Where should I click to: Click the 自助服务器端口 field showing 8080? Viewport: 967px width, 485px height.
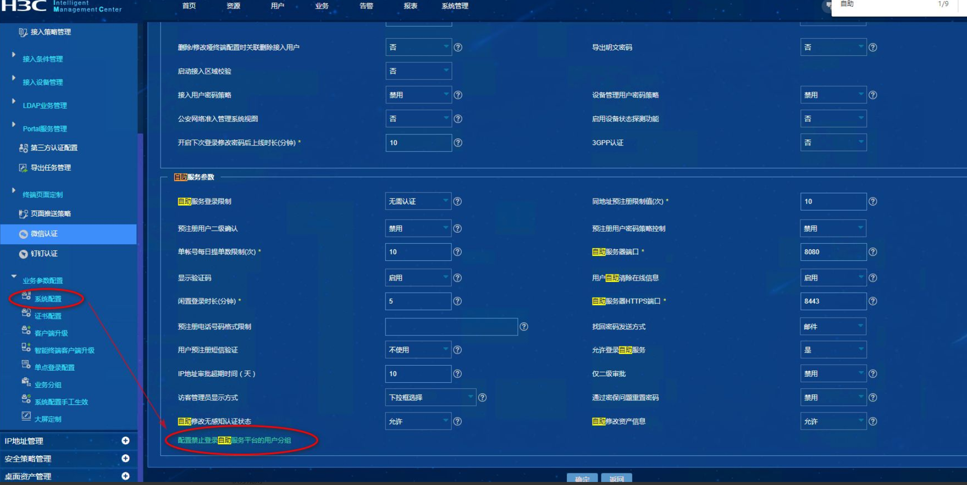click(x=833, y=252)
